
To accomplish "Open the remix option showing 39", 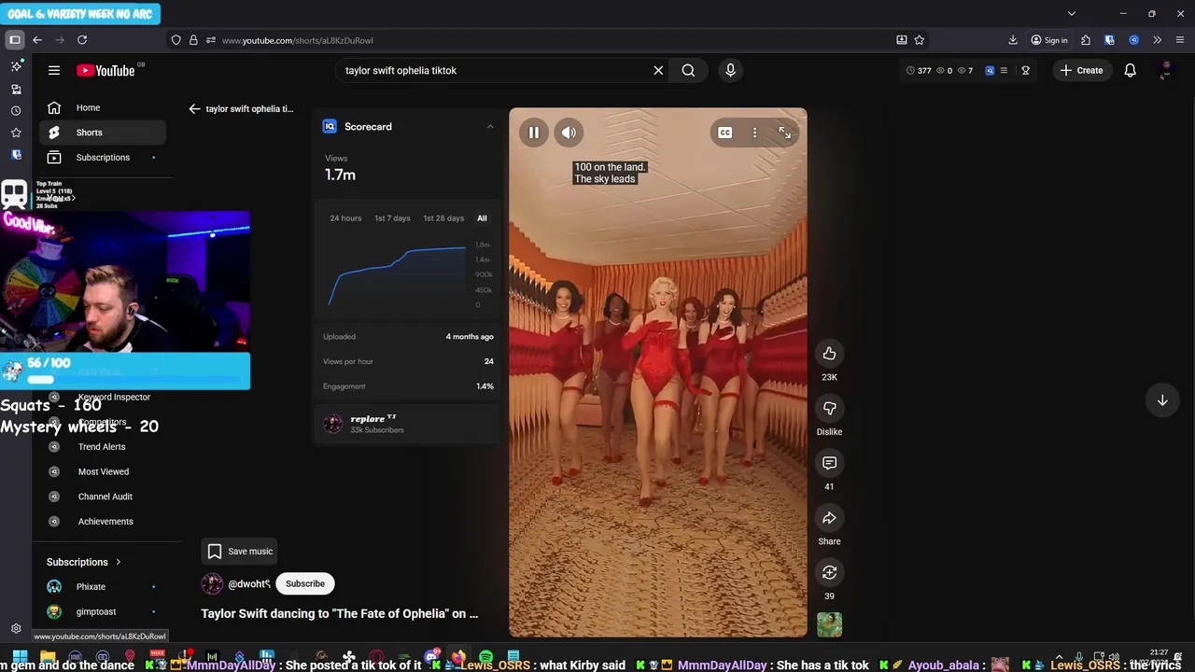I will click(829, 572).
